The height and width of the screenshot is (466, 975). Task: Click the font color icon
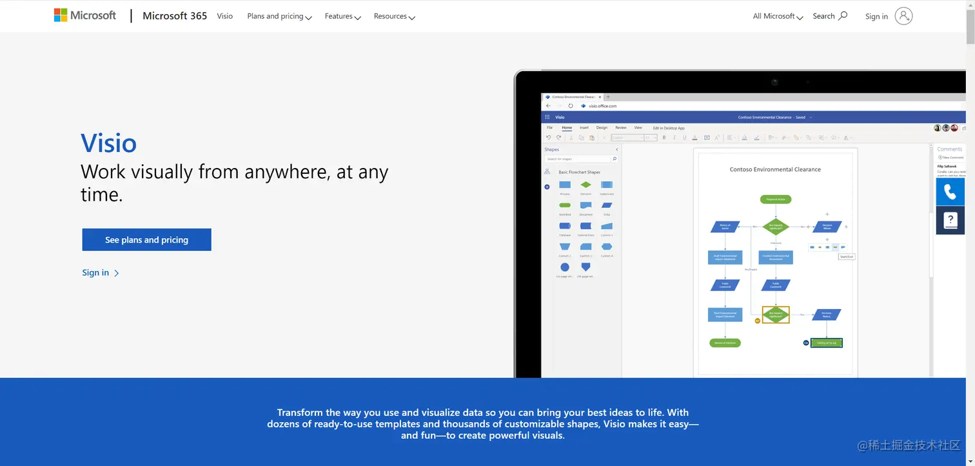pos(694,138)
